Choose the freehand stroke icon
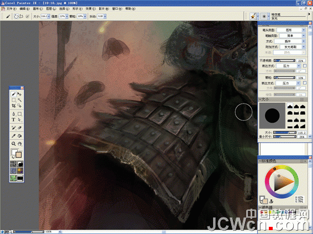The width and height of the screenshot is (313, 234). [17, 17]
